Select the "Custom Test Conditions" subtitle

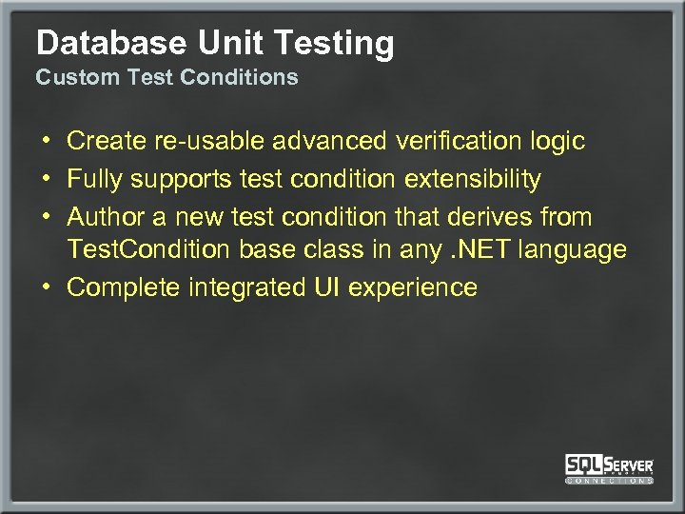(x=166, y=77)
